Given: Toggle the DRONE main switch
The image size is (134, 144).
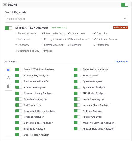Looking at the screenshot, I should pyautogui.click(x=125, y=5).
